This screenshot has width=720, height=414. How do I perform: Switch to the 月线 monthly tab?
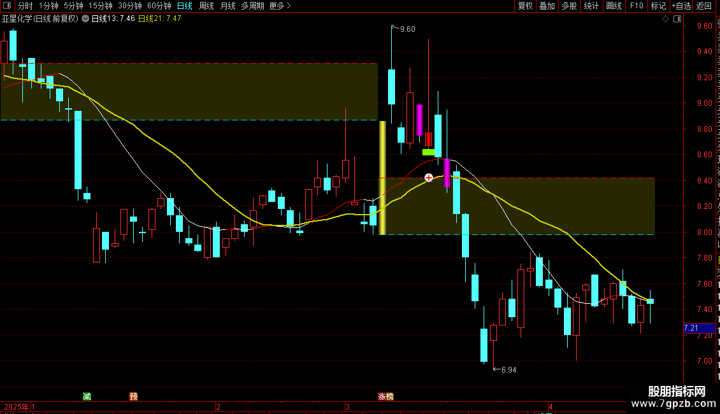click(227, 6)
